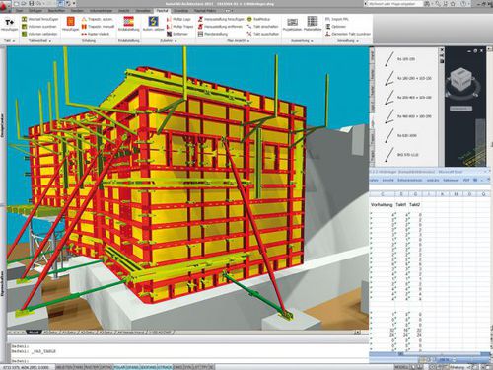Select the Model layout tab

tap(33, 333)
